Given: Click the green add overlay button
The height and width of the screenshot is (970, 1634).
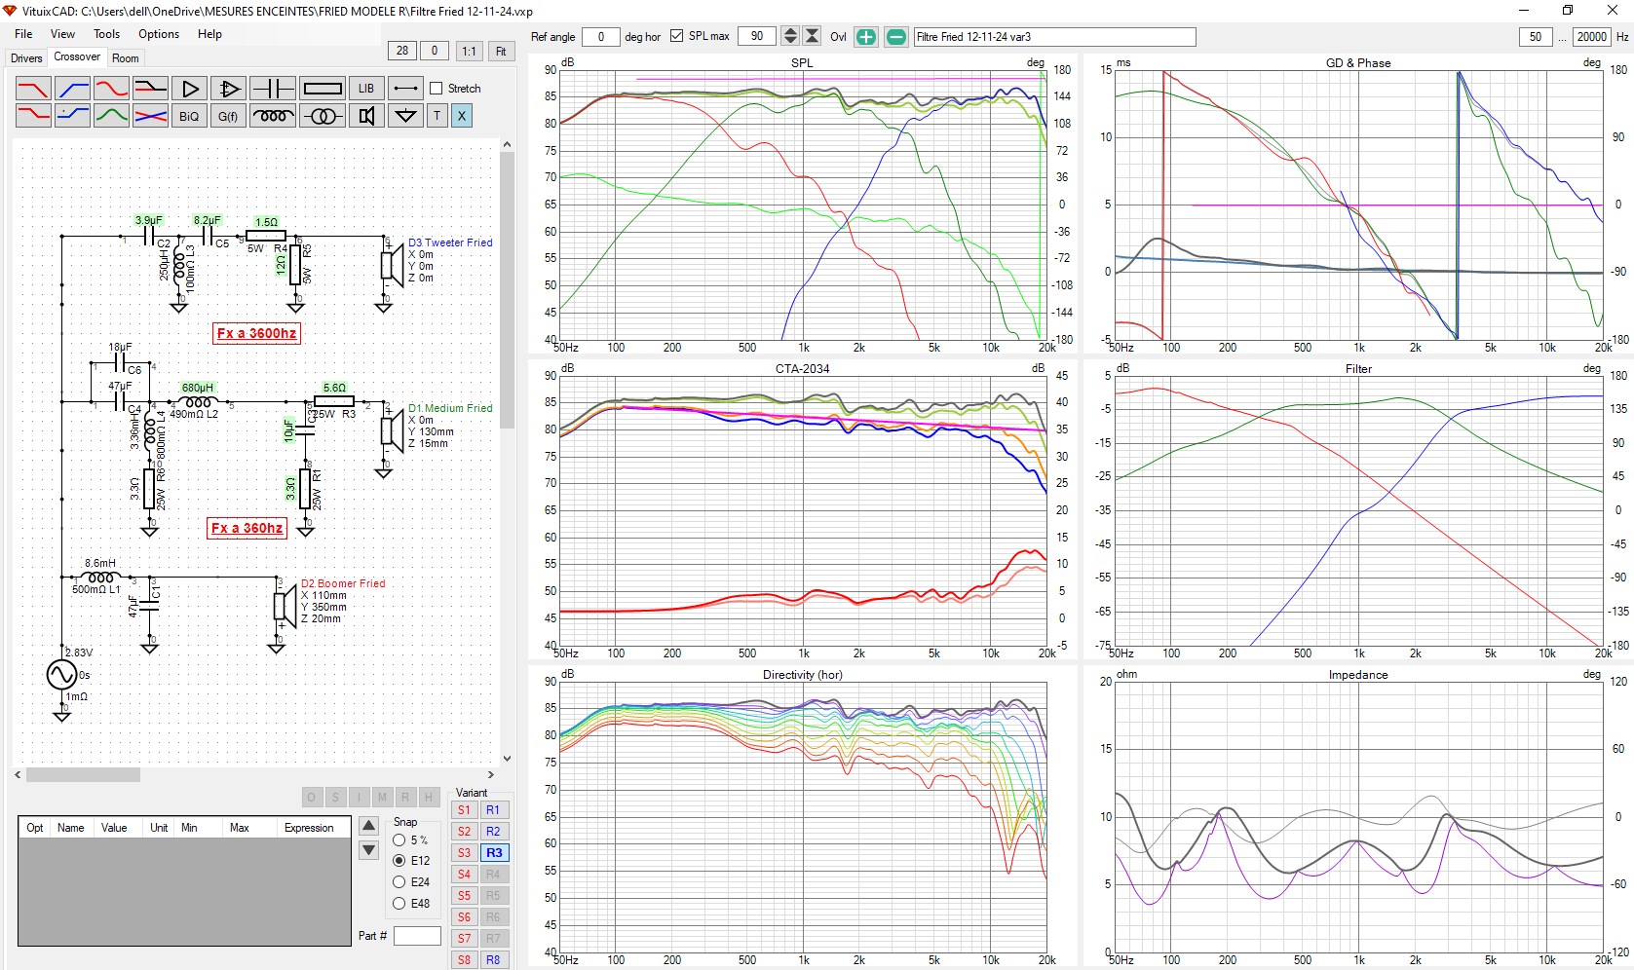Looking at the screenshot, I should coord(865,37).
